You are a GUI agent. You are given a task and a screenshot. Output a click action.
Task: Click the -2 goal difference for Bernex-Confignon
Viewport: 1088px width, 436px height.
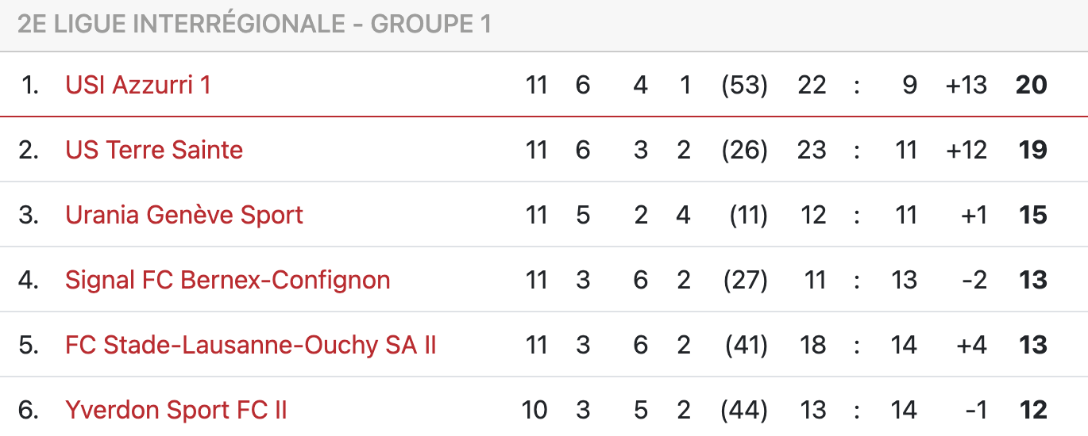(x=974, y=280)
